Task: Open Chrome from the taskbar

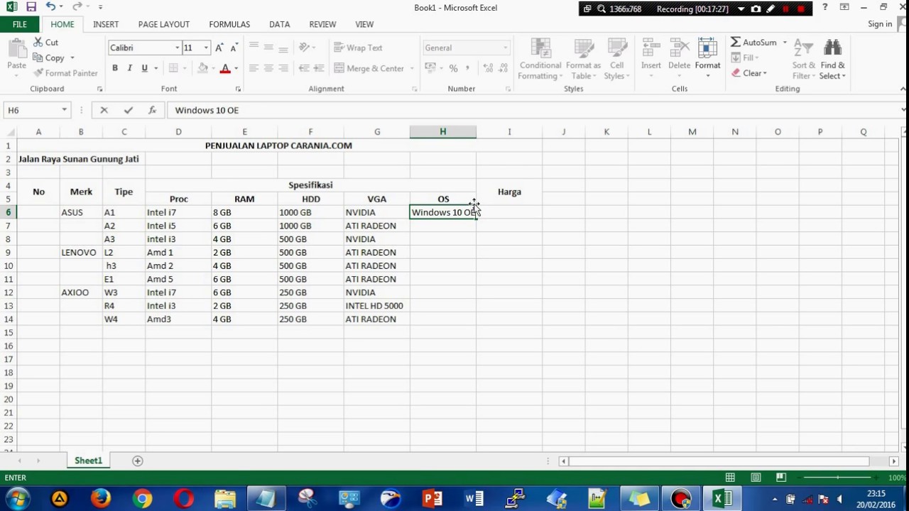Action: (x=142, y=499)
